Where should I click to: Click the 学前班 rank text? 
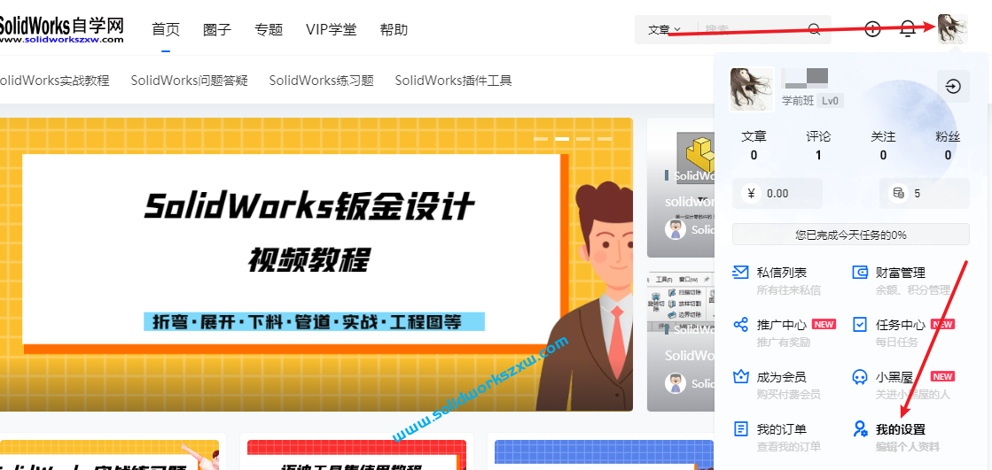798,100
